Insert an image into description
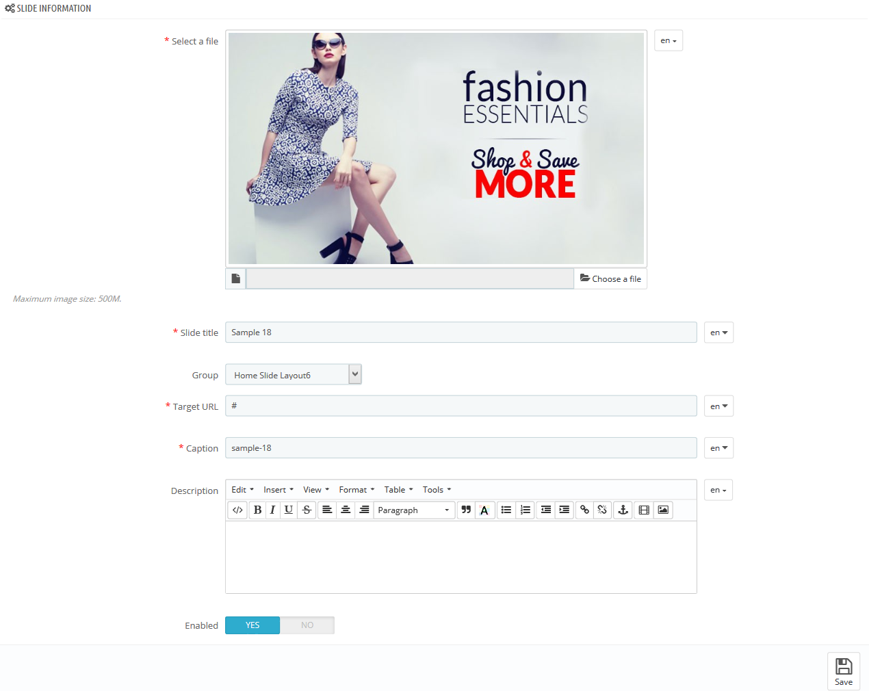The image size is (869, 691). coord(663,510)
